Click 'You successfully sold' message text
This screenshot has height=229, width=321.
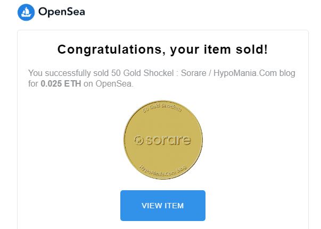64,72
